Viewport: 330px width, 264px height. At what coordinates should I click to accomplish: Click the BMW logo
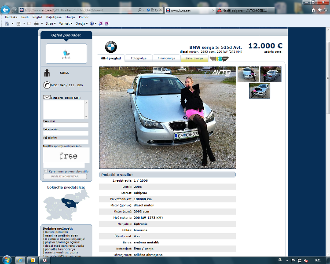coord(111,47)
